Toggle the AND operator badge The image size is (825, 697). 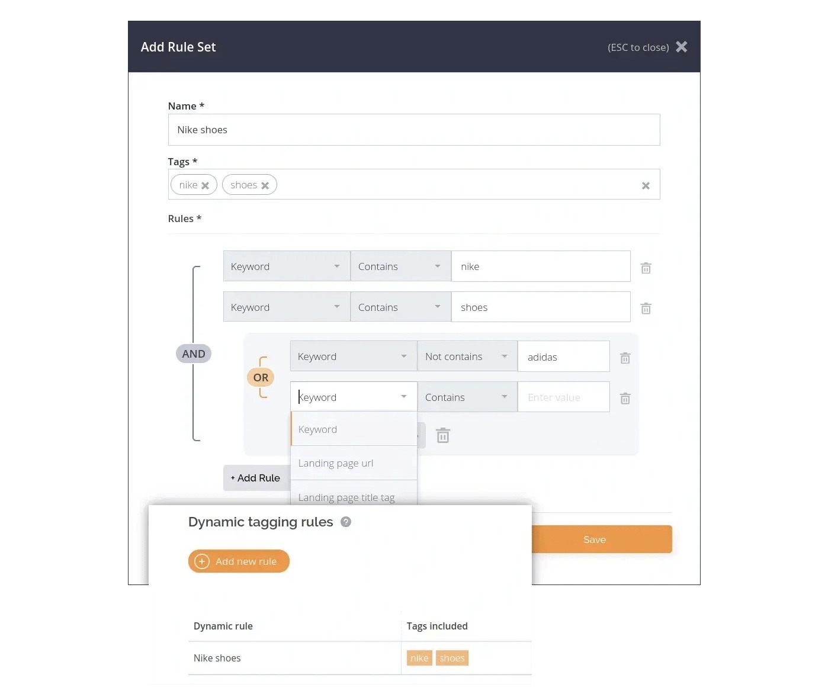click(193, 353)
